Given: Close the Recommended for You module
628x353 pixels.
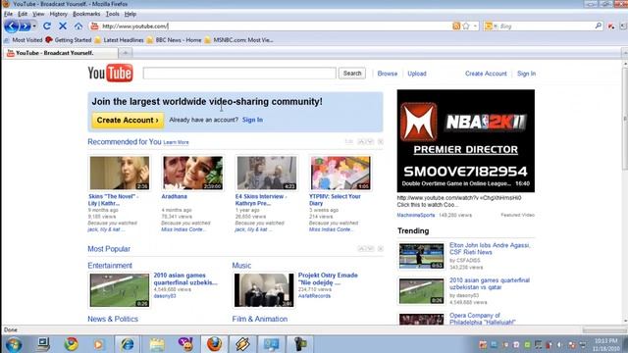Looking at the screenshot, I should 380,141.
